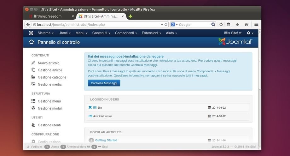The image size is (290, 156).
Task: Click the search magnifier icon
Action: click(213, 24)
